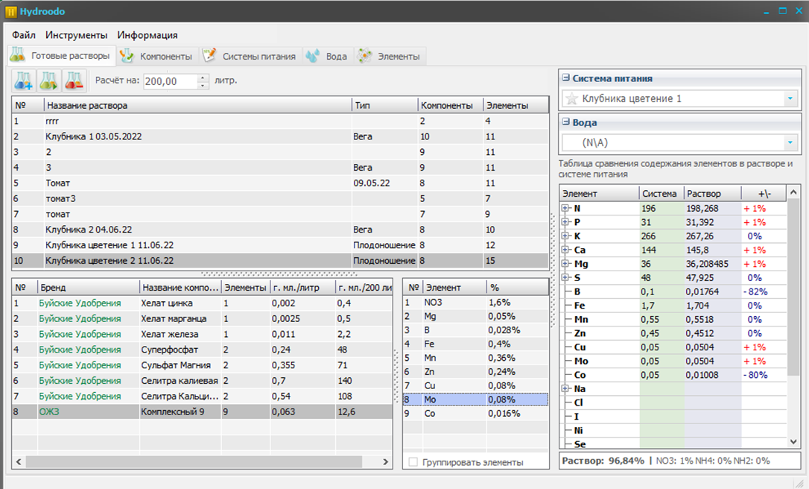
Task: Open the Файл menu
Action: tap(24, 35)
